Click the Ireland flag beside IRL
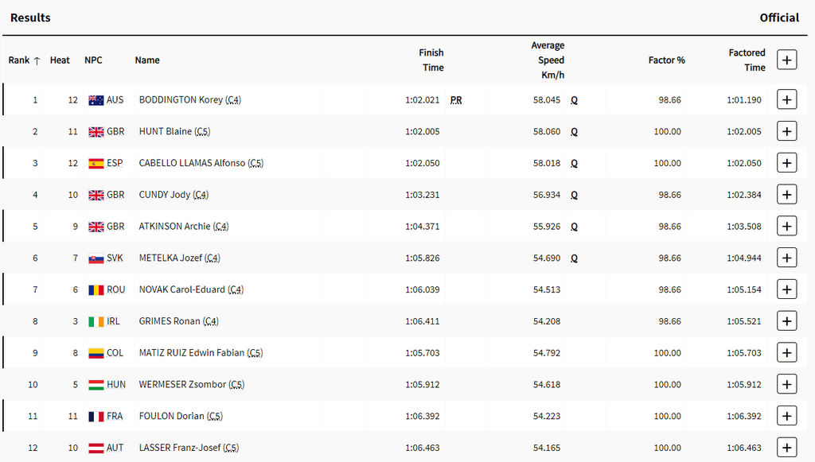The height and width of the screenshot is (462, 815). point(96,322)
